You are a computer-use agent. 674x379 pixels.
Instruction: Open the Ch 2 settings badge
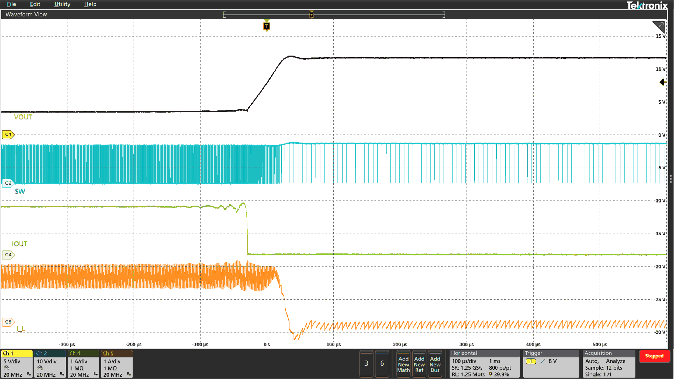click(50, 364)
